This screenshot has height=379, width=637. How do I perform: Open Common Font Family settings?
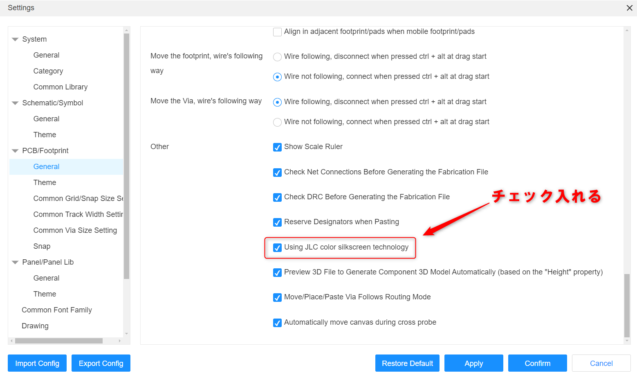tap(56, 310)
